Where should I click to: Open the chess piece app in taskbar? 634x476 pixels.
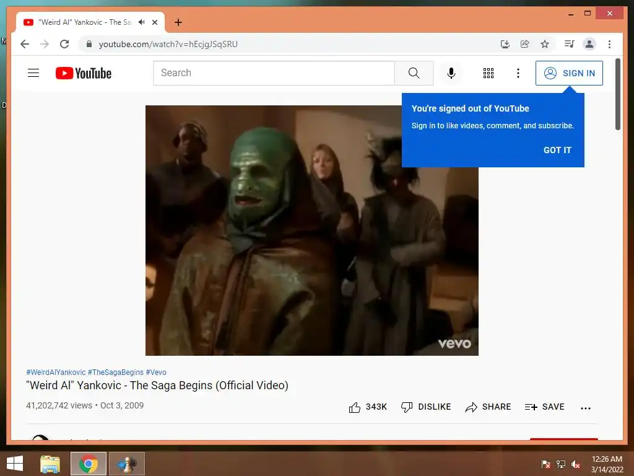[x=126, y=464]
